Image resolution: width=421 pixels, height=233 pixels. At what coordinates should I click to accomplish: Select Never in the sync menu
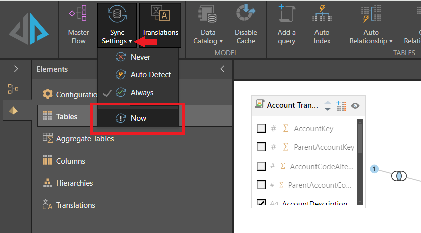140,57
